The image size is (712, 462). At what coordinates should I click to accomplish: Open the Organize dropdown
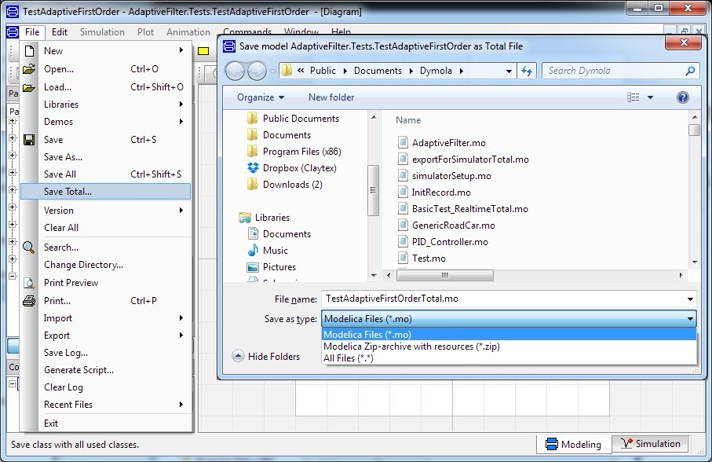[x=261, y=97]
